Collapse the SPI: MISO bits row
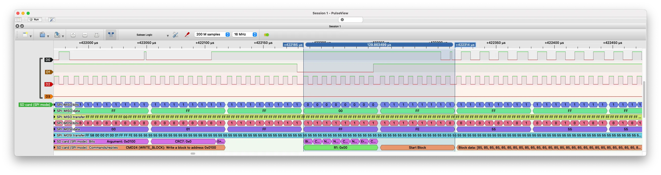This screenshot has width=661, height=175. click(55, 105)
